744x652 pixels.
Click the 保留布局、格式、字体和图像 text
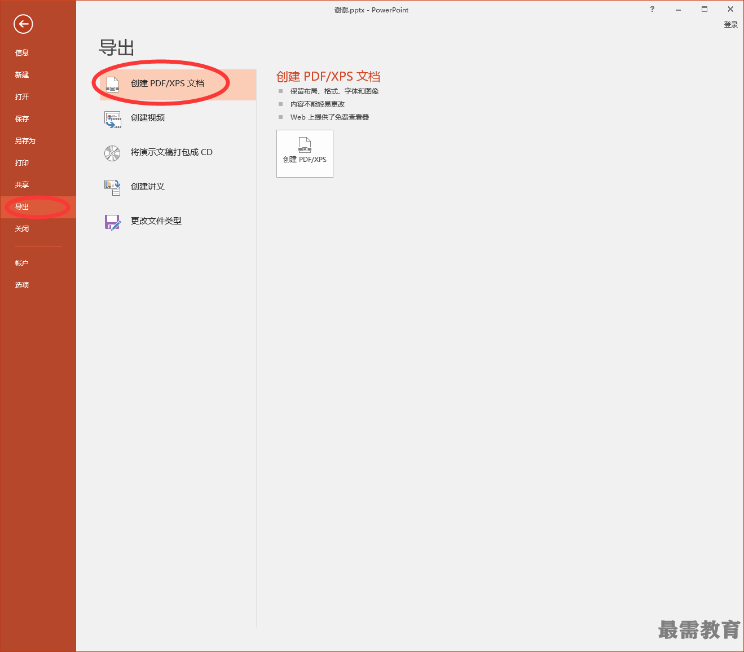pyautogui.click(x=334, y=91)
